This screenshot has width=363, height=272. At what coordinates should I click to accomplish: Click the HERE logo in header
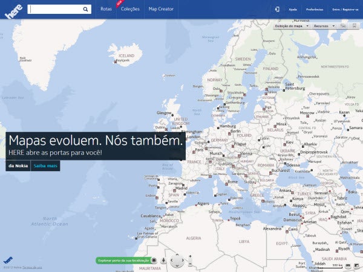13,11
